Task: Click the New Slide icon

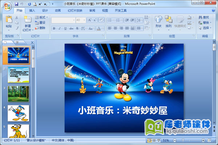Action: click(x=28, y=19)
